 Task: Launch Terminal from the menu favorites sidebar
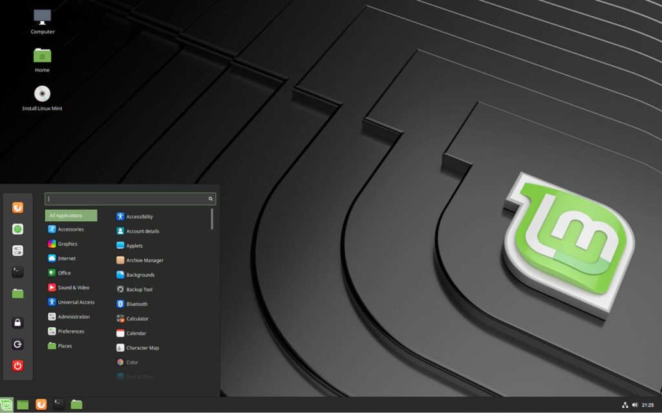tap(17, 272)
